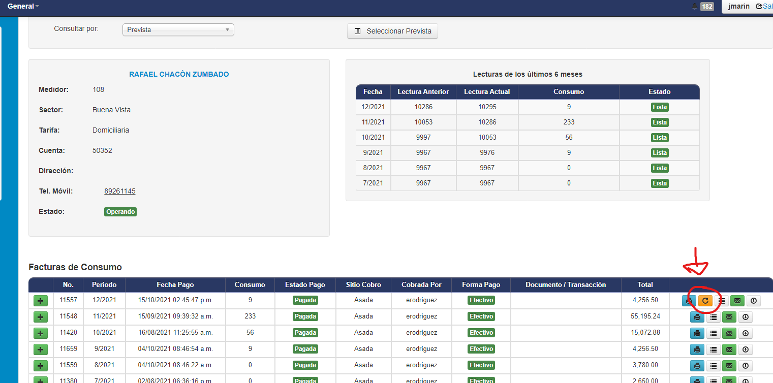Click the Pagada badge for invoice 11557

pos(305,300)
